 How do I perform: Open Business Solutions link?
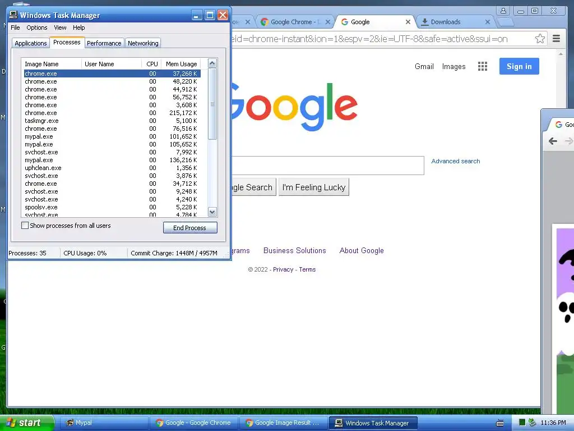[x=295, y=251]
